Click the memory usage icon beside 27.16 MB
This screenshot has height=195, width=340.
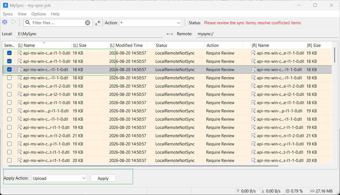point(312,191)
